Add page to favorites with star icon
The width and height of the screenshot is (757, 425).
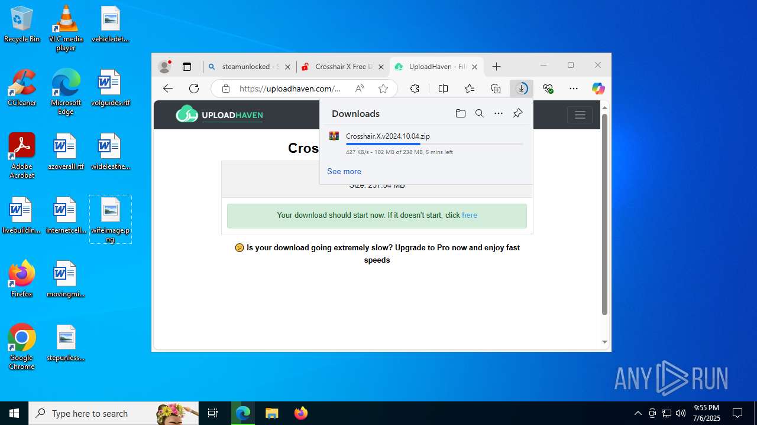(x=383, y=89)
